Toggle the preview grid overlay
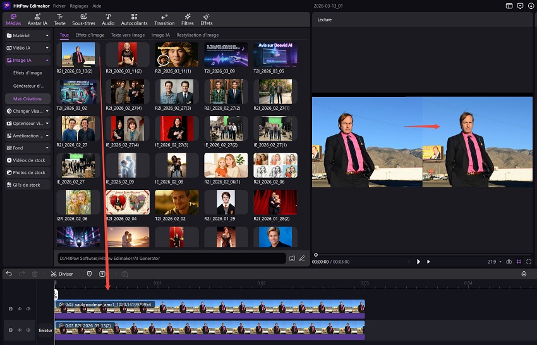Viewport: 537px width, 345px height. click(519, 262)
